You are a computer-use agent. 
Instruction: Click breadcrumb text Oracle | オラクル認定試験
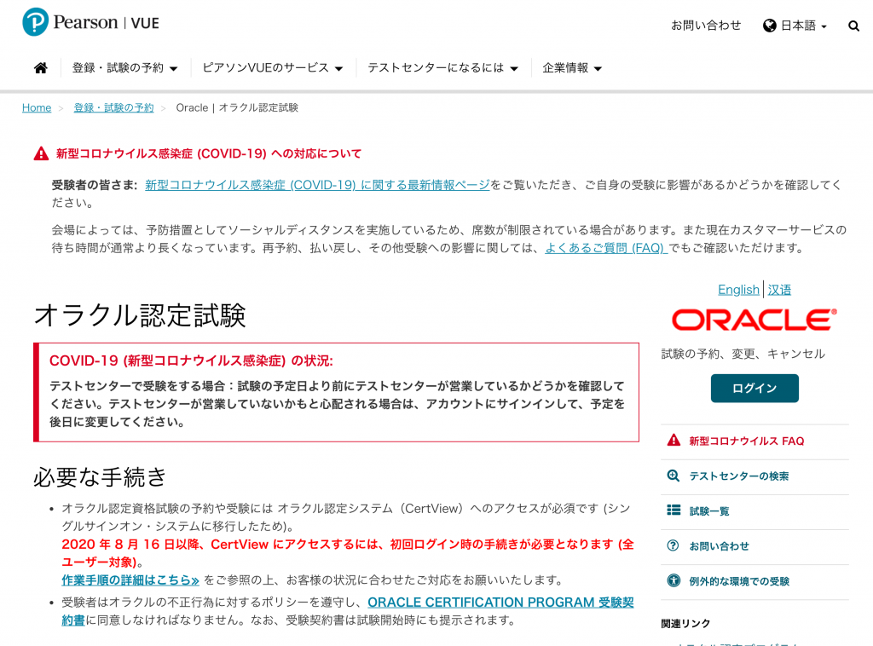[237, 108]
